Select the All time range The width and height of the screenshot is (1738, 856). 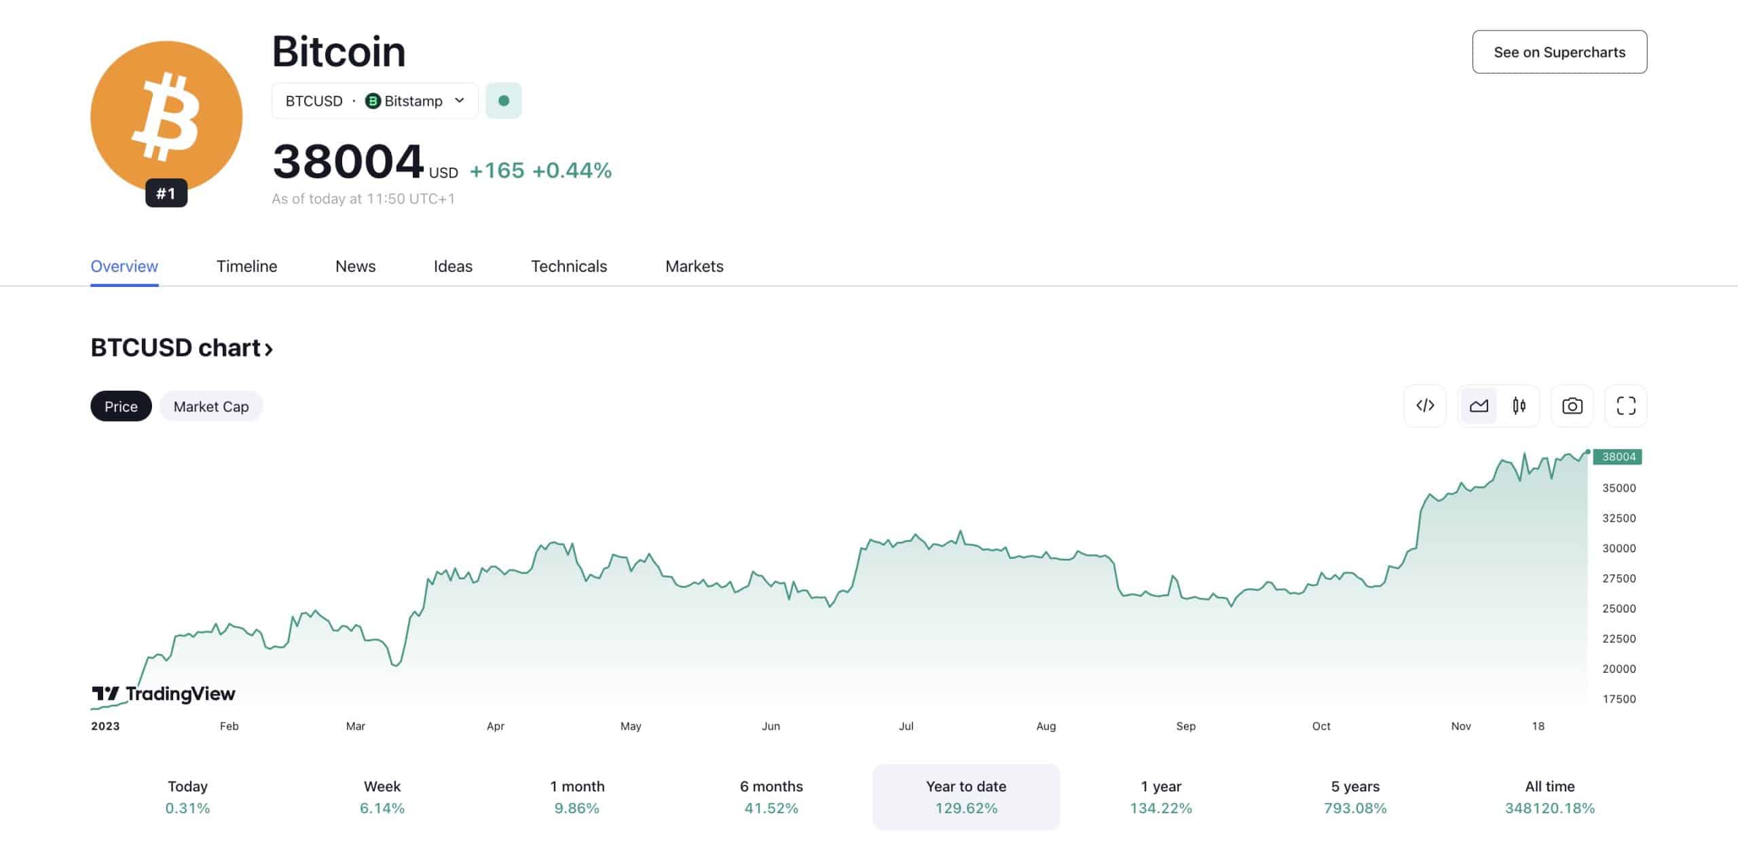(1549, 796)
